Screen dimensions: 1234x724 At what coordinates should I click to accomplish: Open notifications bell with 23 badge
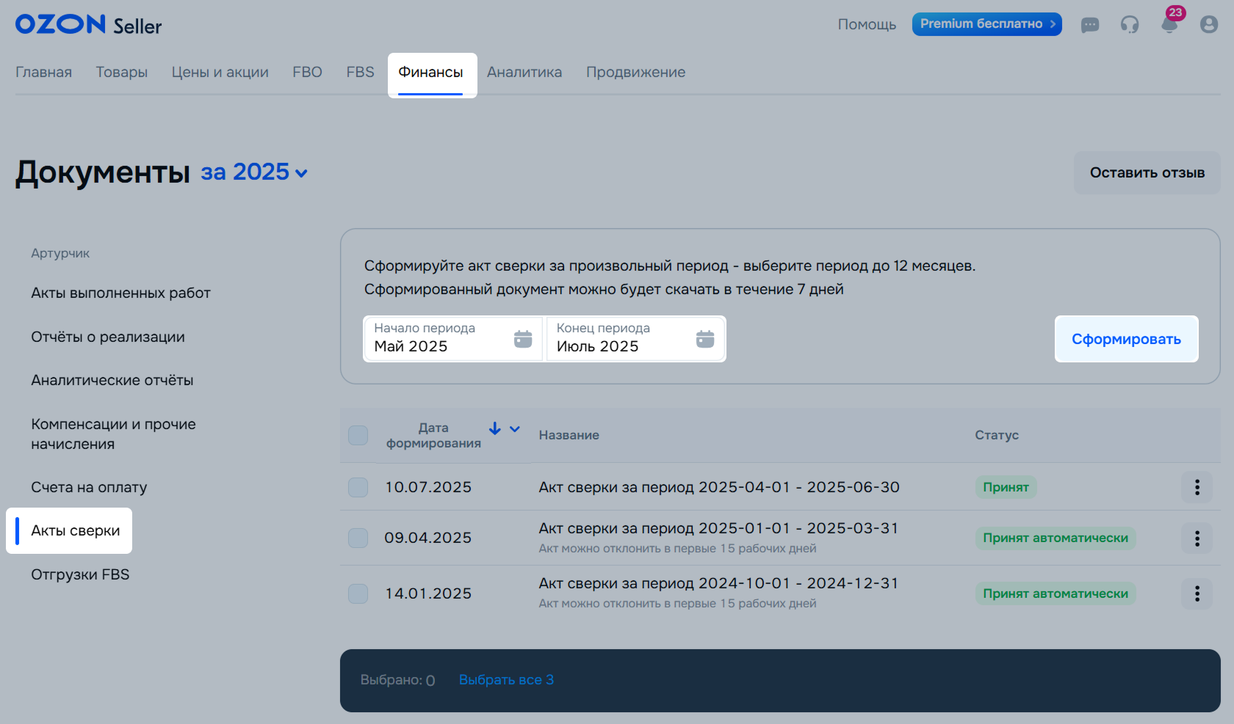coord(1169,25)
